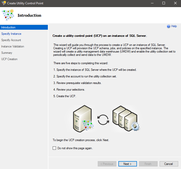Click step text '4. Review your selections.'
Viewport: 181px width, 169px height.
(69, 90)
